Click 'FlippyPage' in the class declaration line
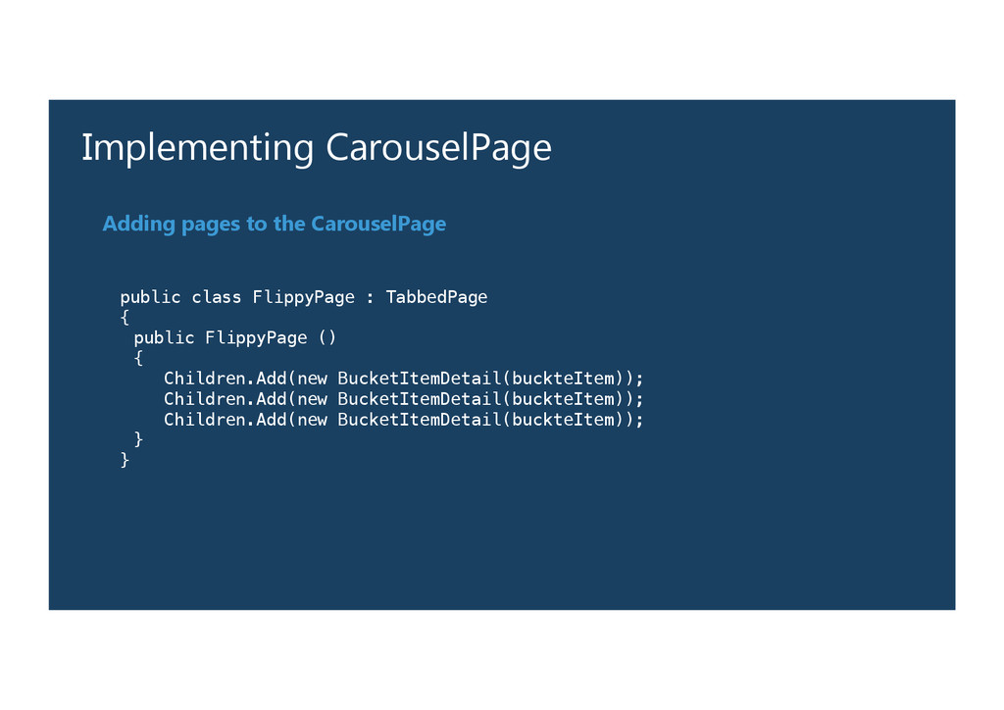 303,296
